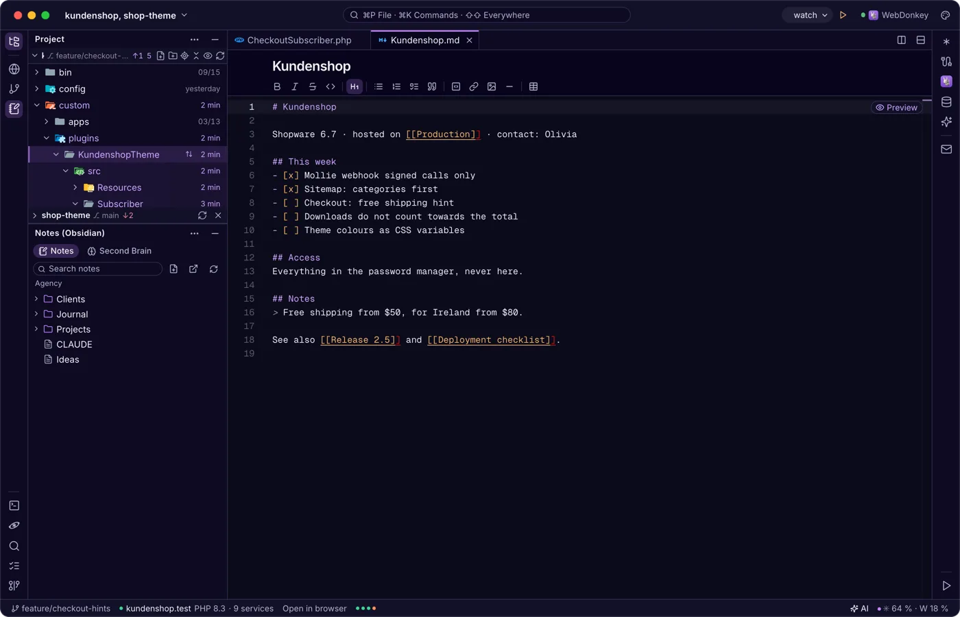
Task: Insert a blockquote
Action: (x=432, y=86)
